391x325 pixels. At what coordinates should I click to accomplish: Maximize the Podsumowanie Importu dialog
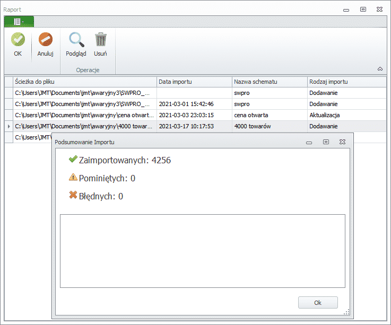pos(326,142)
